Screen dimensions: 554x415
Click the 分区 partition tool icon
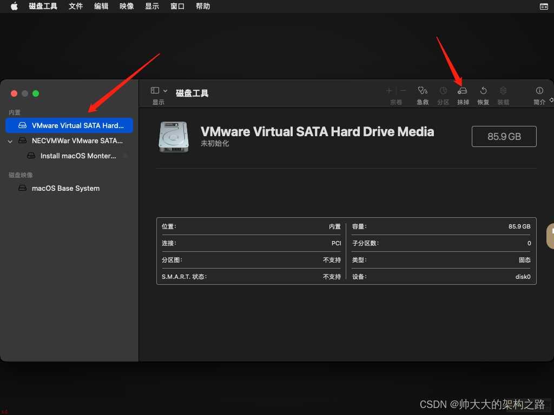[x=443, y=91]
